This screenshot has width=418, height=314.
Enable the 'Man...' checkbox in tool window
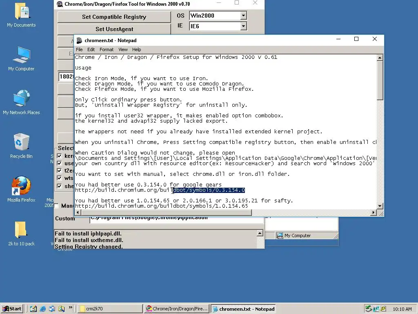56,206
